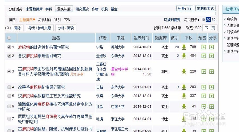Preview paper in row 5 by 倪燕
The width and height of the screenshot is (239, 132).
click(204, 96)
